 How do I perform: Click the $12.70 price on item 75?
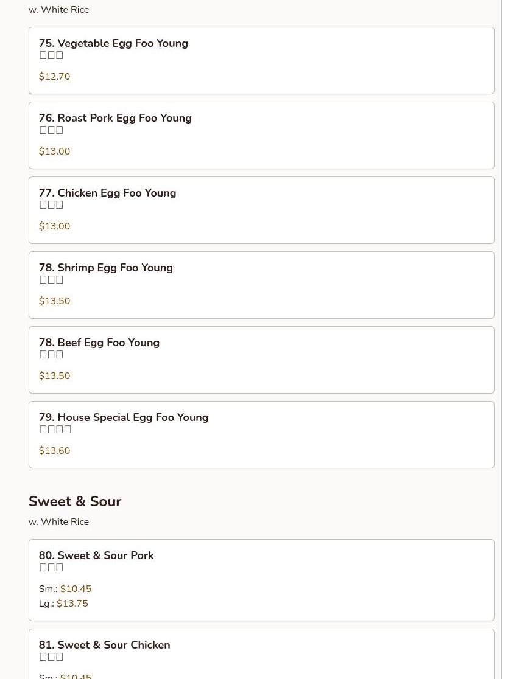point(54,77)
